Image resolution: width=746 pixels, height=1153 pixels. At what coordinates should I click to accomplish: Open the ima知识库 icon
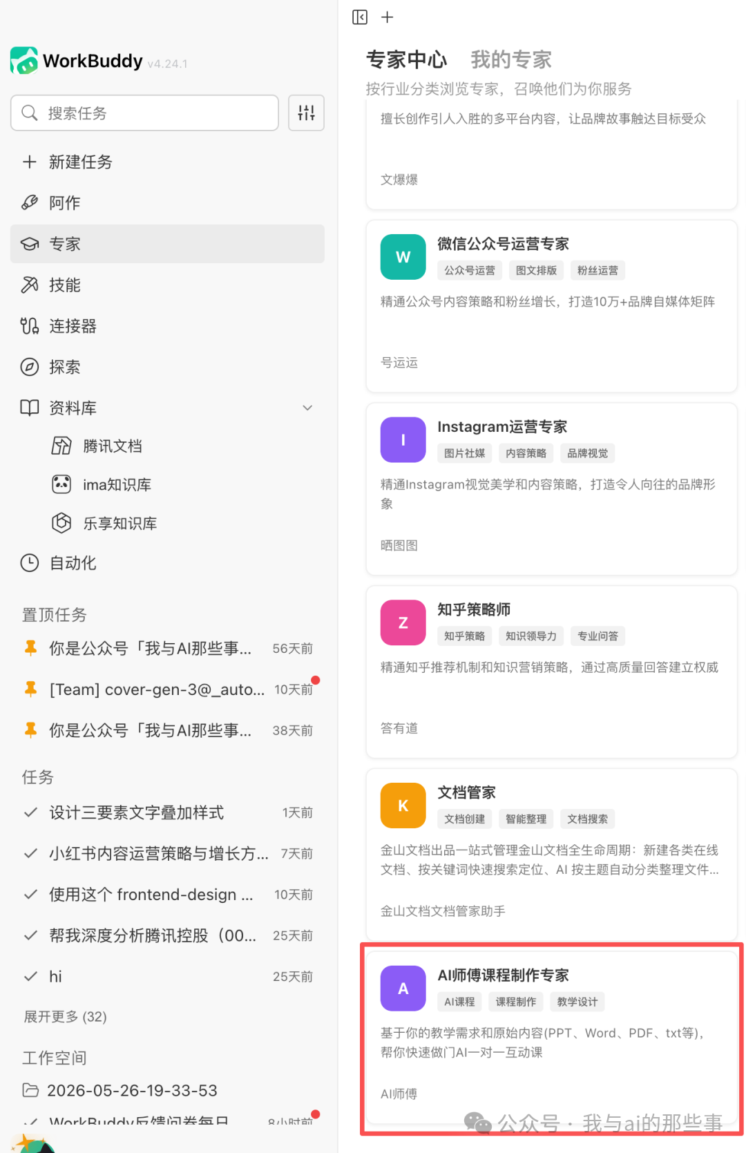(x=61, y=484)
